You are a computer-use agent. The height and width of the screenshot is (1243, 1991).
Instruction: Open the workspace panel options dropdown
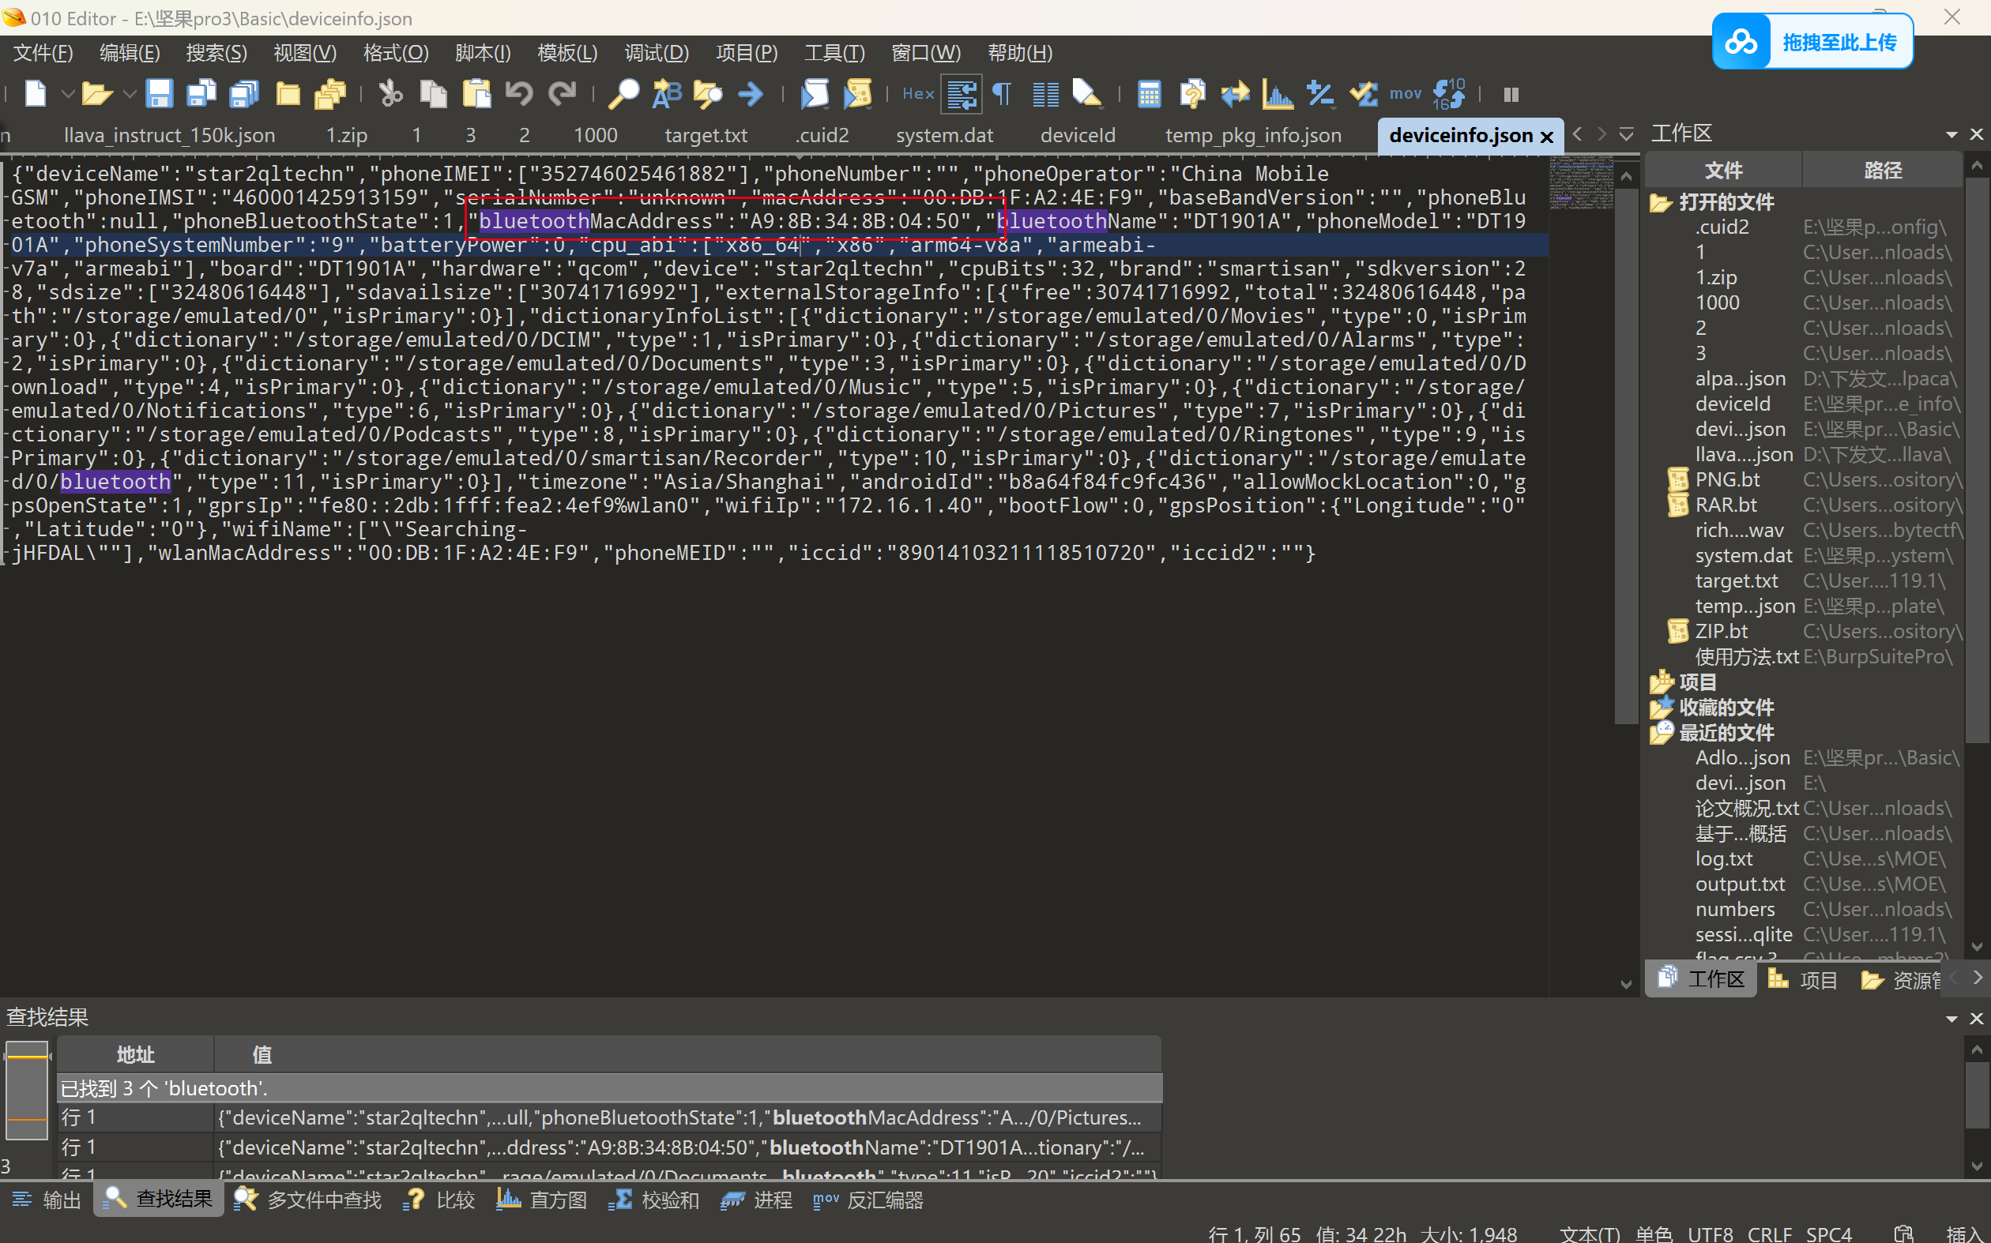pos(1951,135)
